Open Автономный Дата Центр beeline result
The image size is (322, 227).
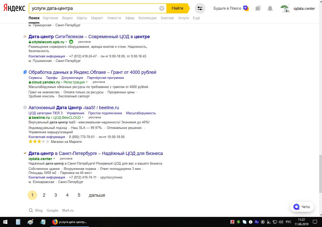coord(74,108)
